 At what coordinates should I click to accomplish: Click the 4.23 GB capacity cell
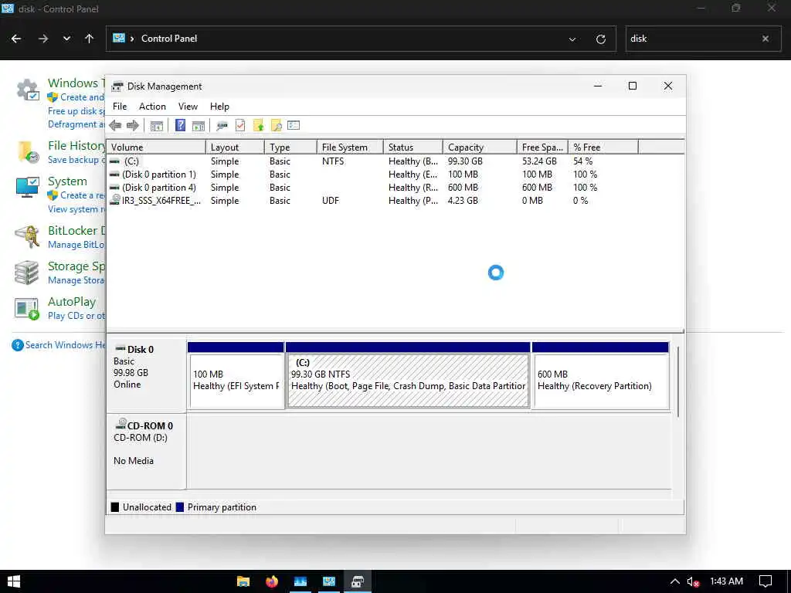click(x=463, y=201)
